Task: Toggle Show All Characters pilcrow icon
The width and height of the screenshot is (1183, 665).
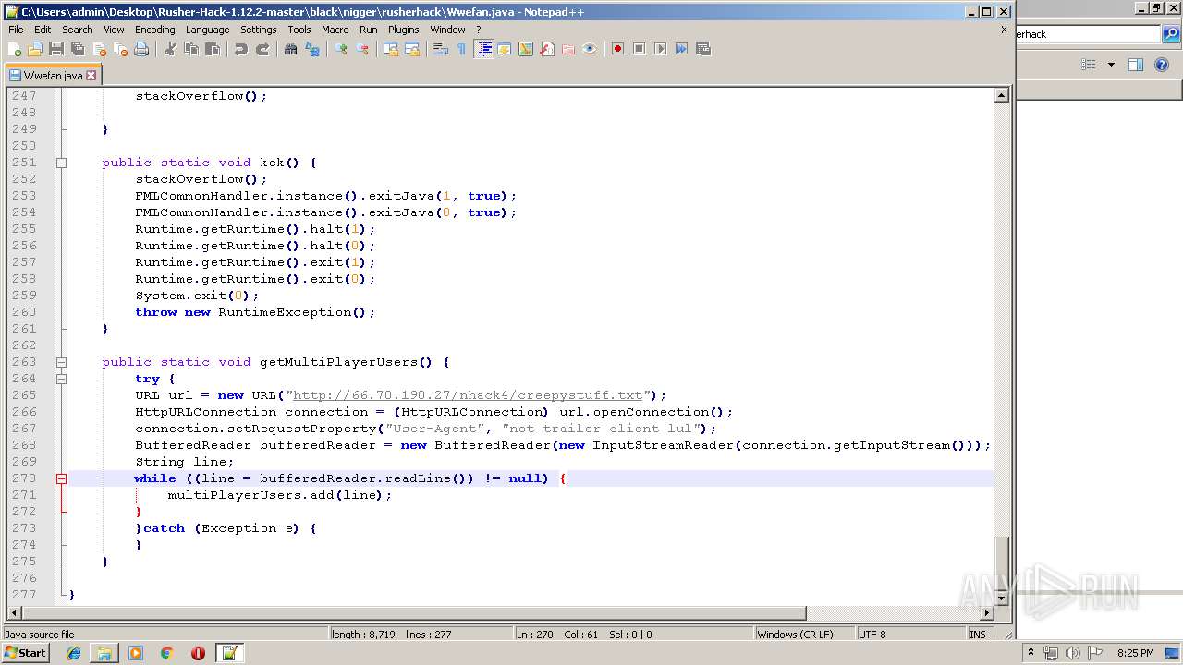Action: (x=462, y=49)
